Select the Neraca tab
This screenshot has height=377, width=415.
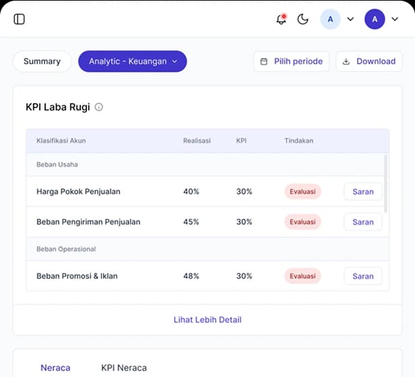[x=55, y=368]
